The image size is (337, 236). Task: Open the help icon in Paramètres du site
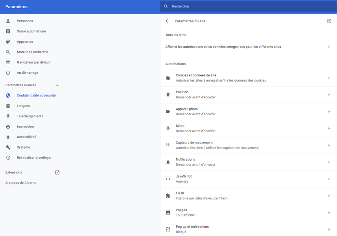pyautogui.click(x=329, y=21)
